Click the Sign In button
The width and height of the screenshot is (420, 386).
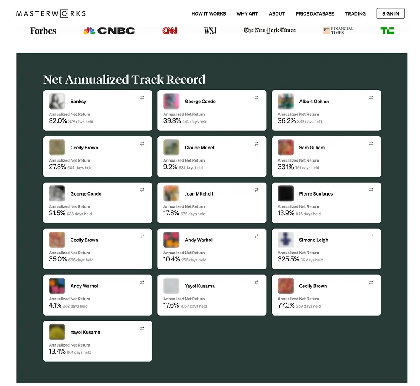(390, 13)
